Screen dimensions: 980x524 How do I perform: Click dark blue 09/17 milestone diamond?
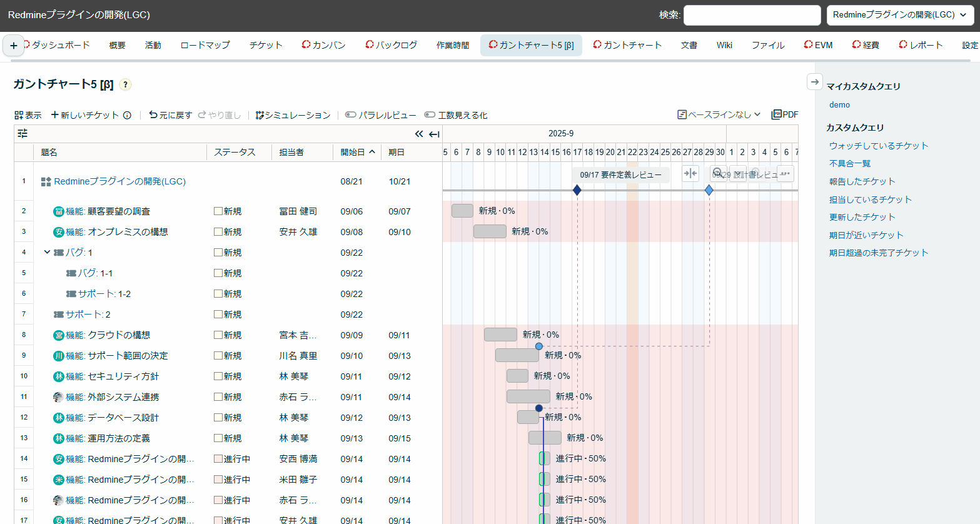click(577, 190)
